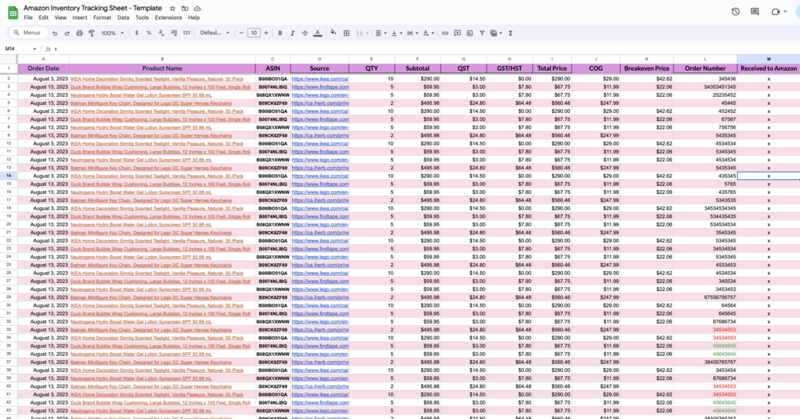
Task: Star the Amazon Inventory Tracking Sheet document
Action: pos(173,9)
